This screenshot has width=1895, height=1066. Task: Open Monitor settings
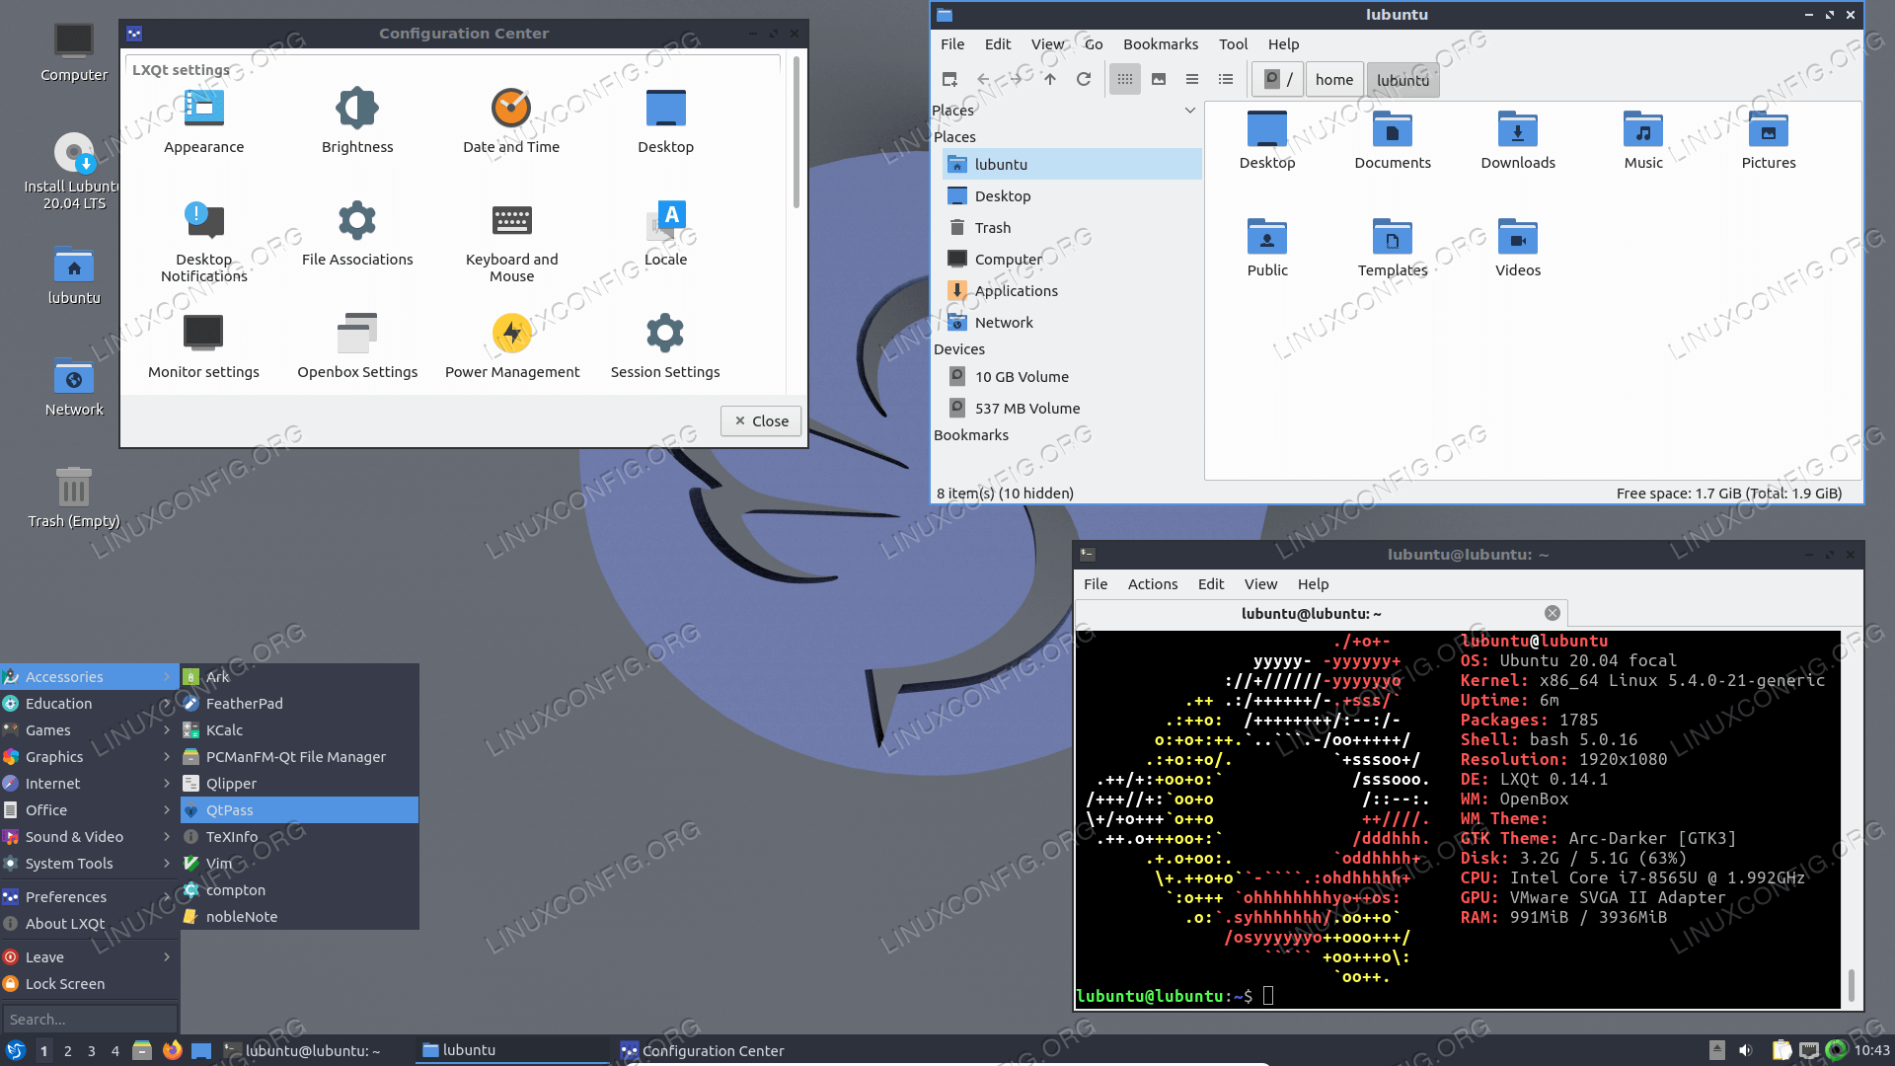tap(203, 346)
